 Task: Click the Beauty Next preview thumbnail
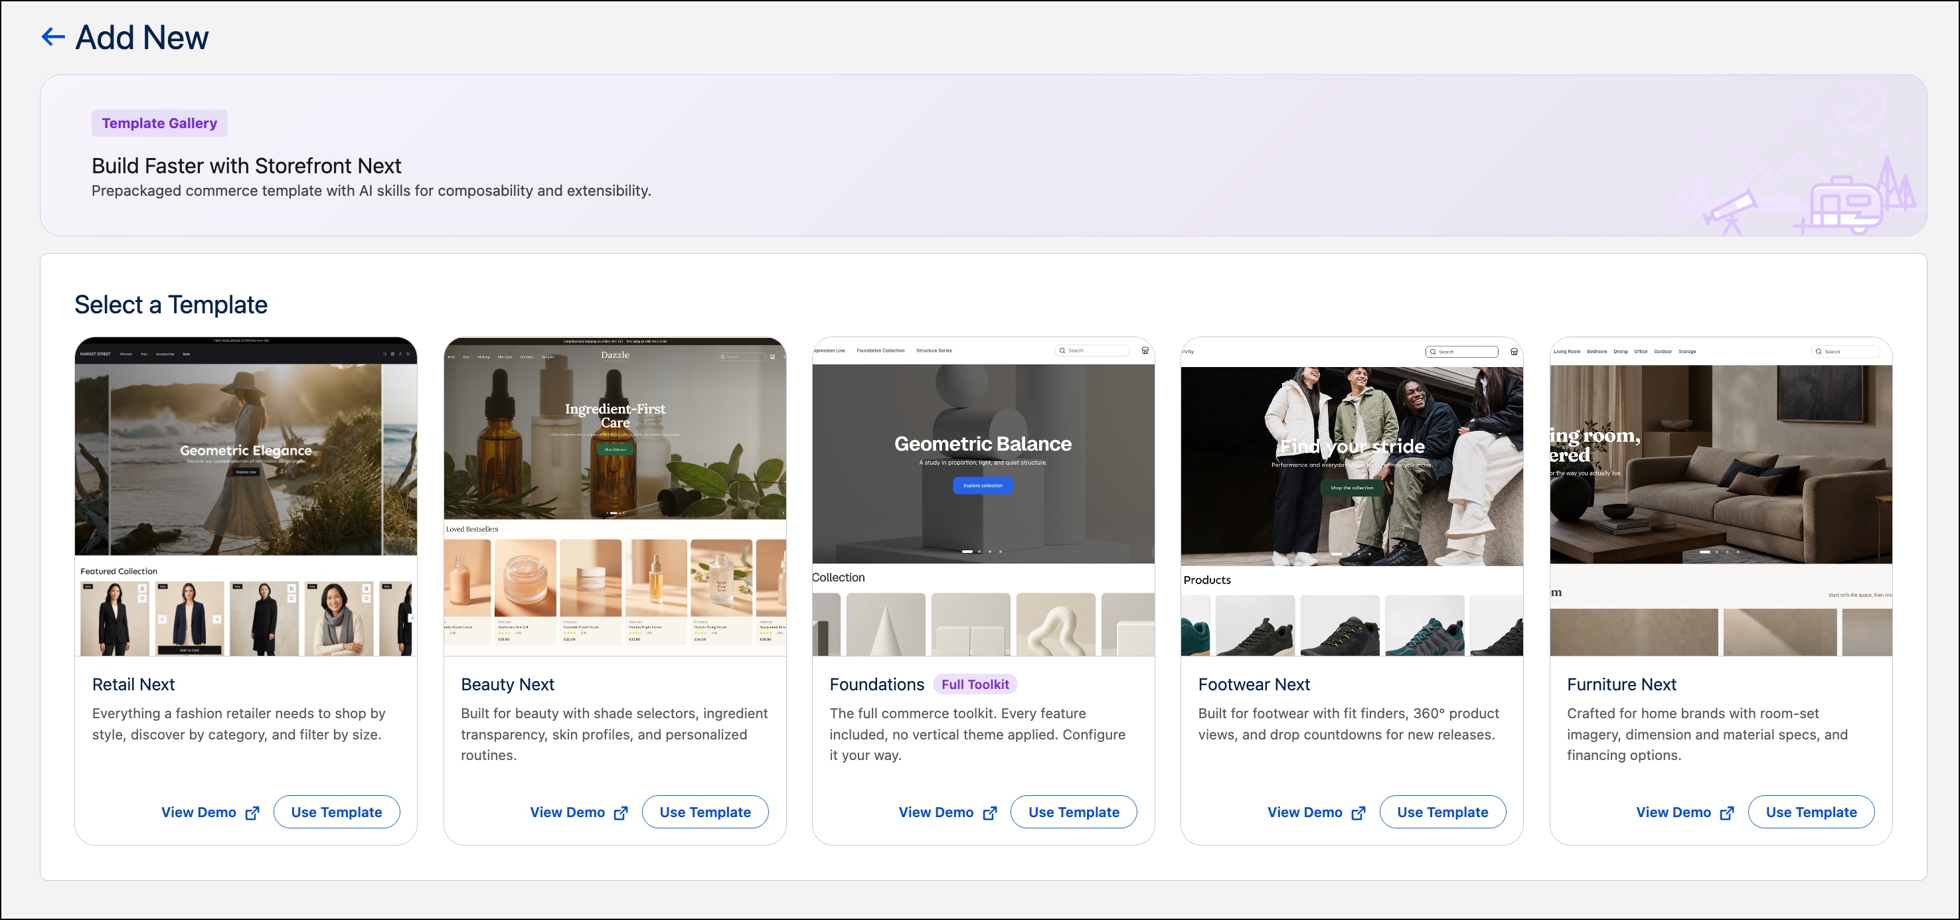(x=615, y=496)
